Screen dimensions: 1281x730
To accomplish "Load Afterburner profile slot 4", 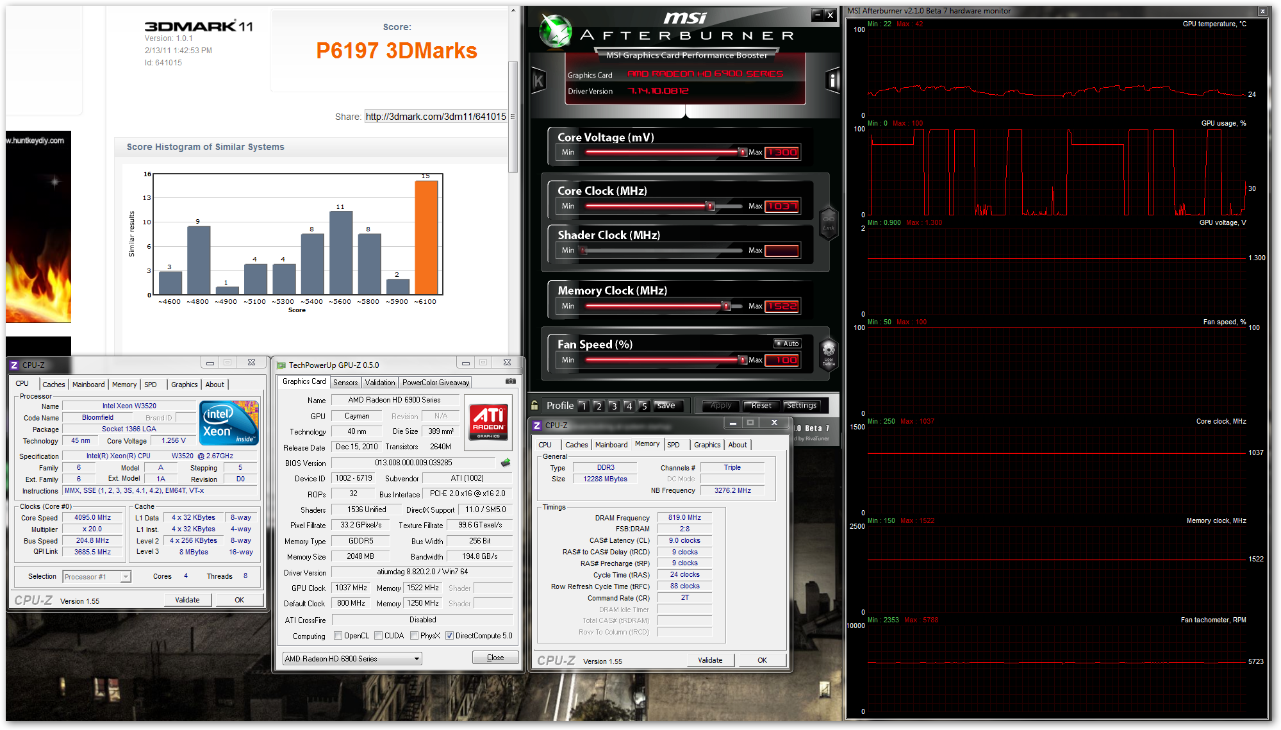I will pyautogui.click(x=629, y=406).
